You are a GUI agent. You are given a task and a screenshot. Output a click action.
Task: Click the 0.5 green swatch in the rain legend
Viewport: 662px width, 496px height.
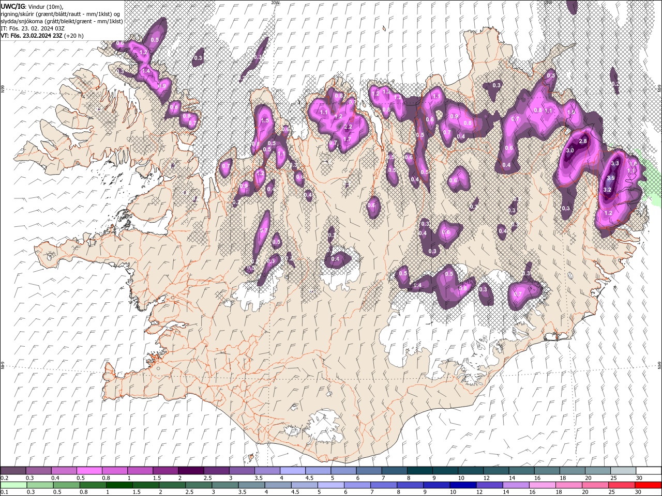(x=67, y=485)
